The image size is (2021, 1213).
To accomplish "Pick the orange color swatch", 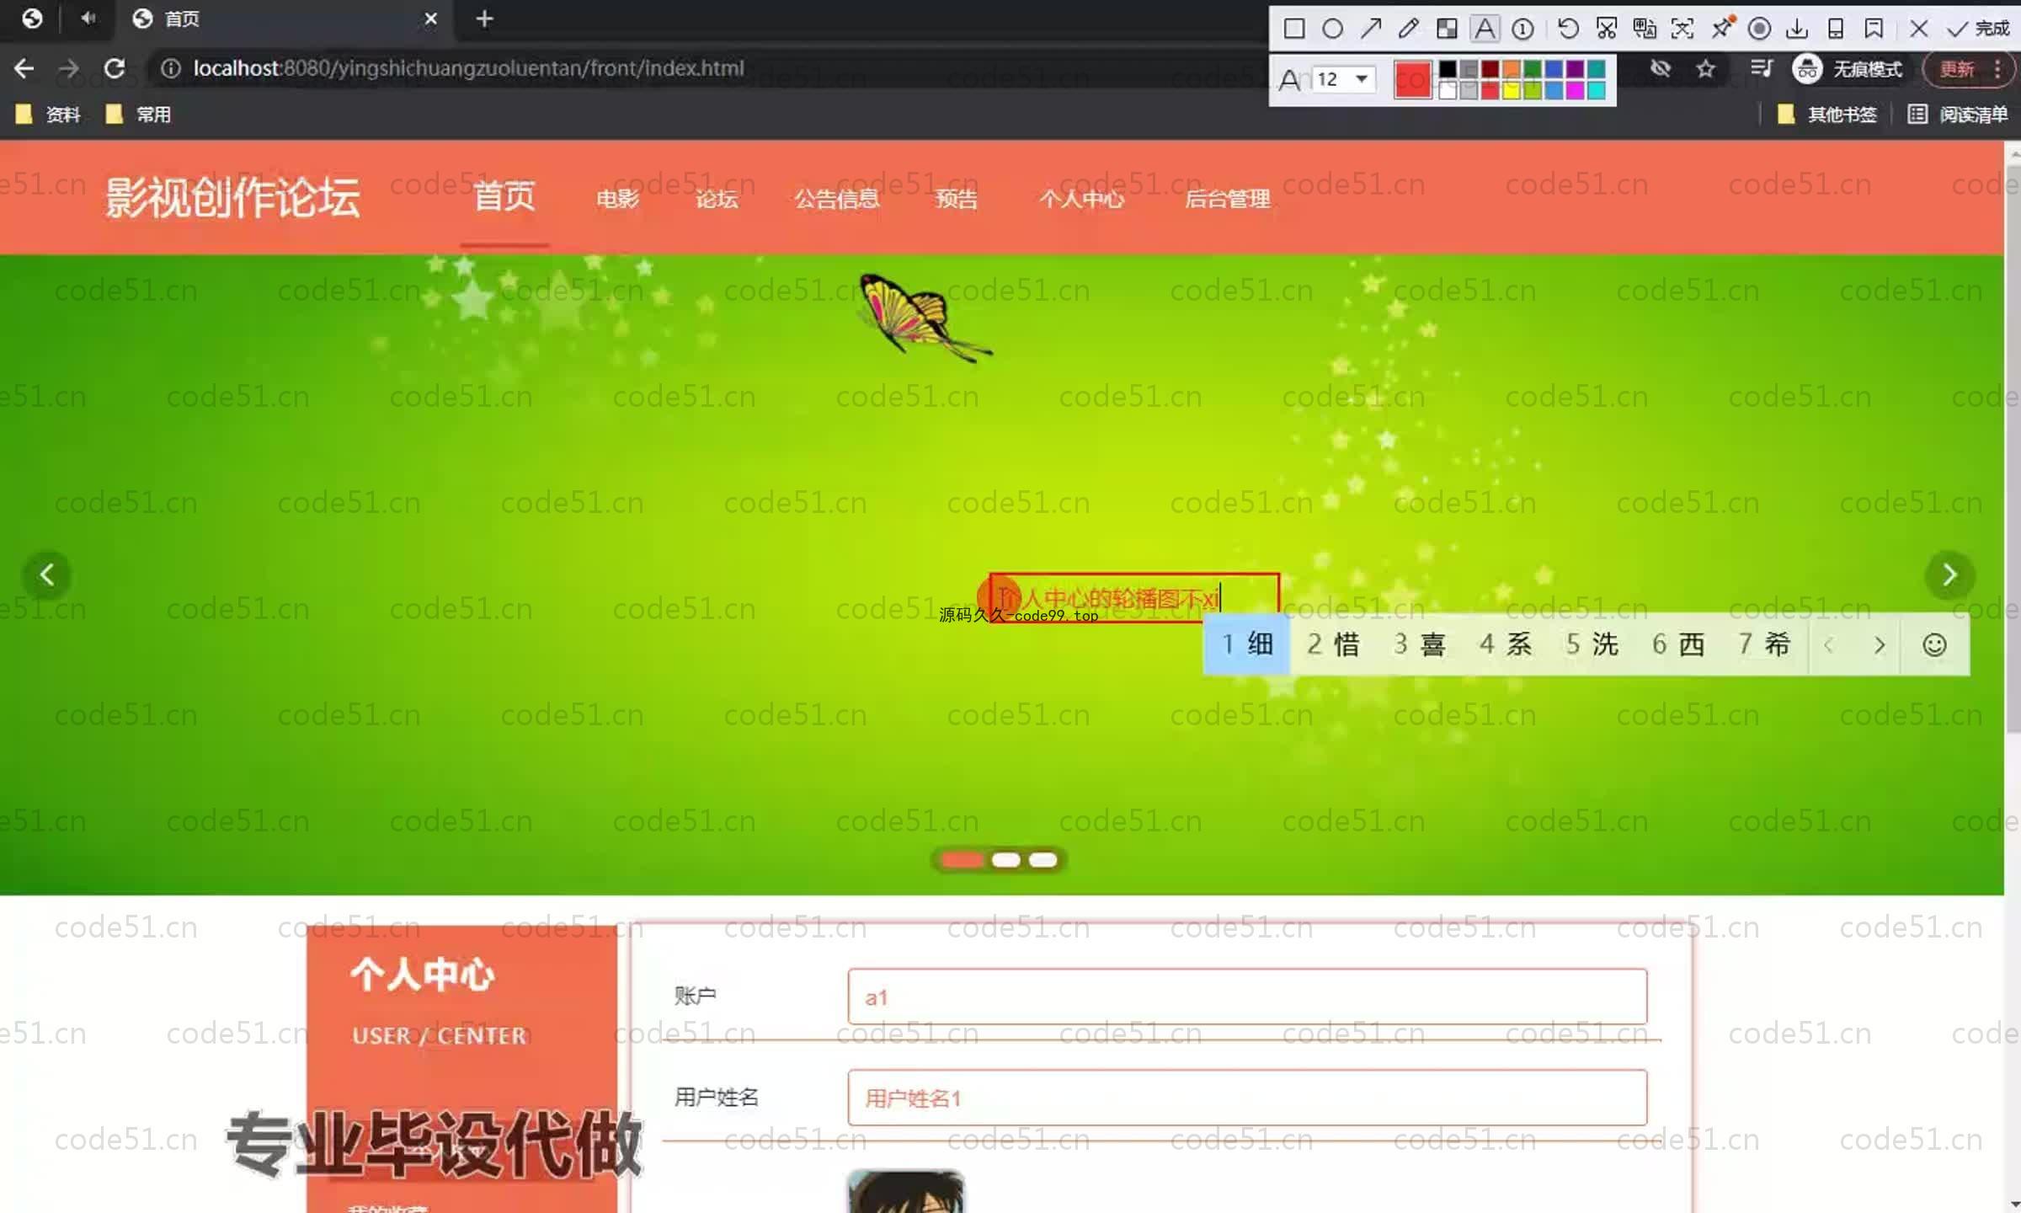I will pyautogui.click(x=1512, y=69).
